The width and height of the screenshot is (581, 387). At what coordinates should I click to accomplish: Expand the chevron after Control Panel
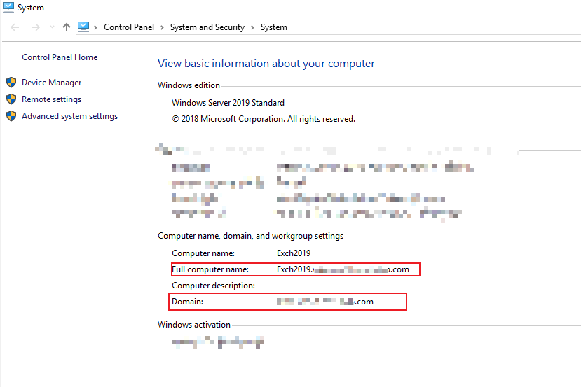point(163,27)
